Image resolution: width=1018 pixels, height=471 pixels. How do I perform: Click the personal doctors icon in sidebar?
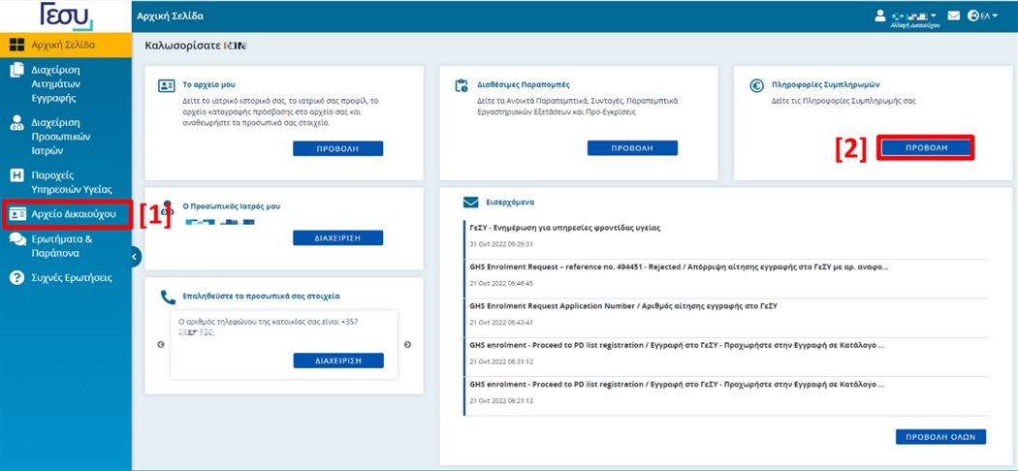point(16,124)
